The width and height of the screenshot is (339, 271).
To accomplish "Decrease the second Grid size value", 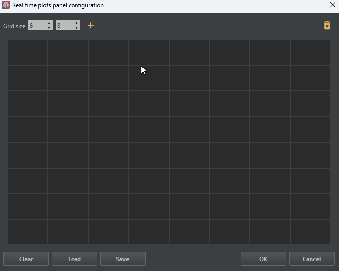I will pyautogui.click(x=76, y=28).
